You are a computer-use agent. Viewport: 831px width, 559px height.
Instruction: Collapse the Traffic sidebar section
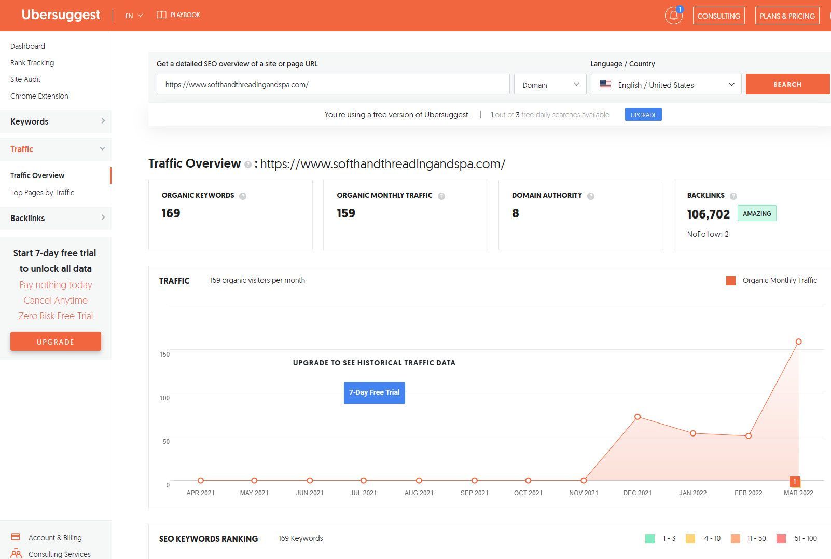pos(56,149)
